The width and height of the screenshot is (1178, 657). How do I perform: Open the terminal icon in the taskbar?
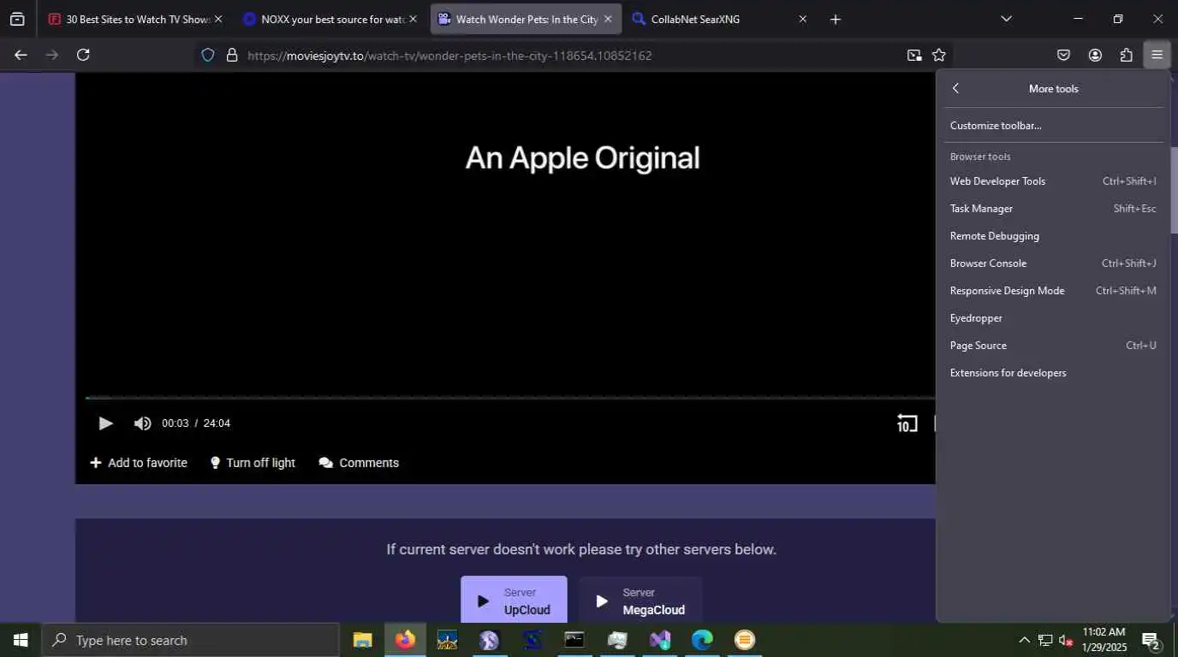coord(574,640)
